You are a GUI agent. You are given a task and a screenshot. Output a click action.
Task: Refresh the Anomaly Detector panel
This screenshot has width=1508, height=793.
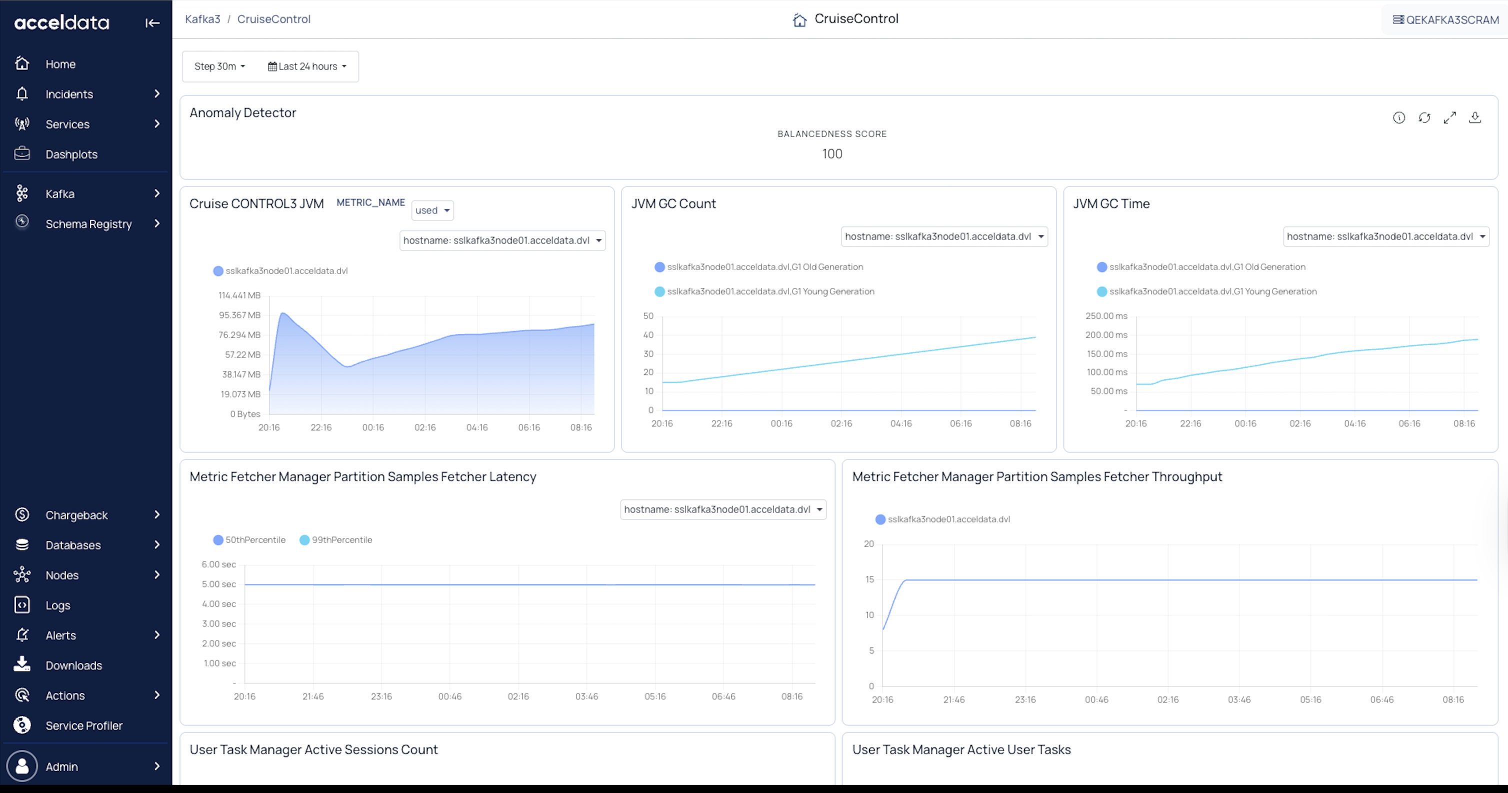1424,117
